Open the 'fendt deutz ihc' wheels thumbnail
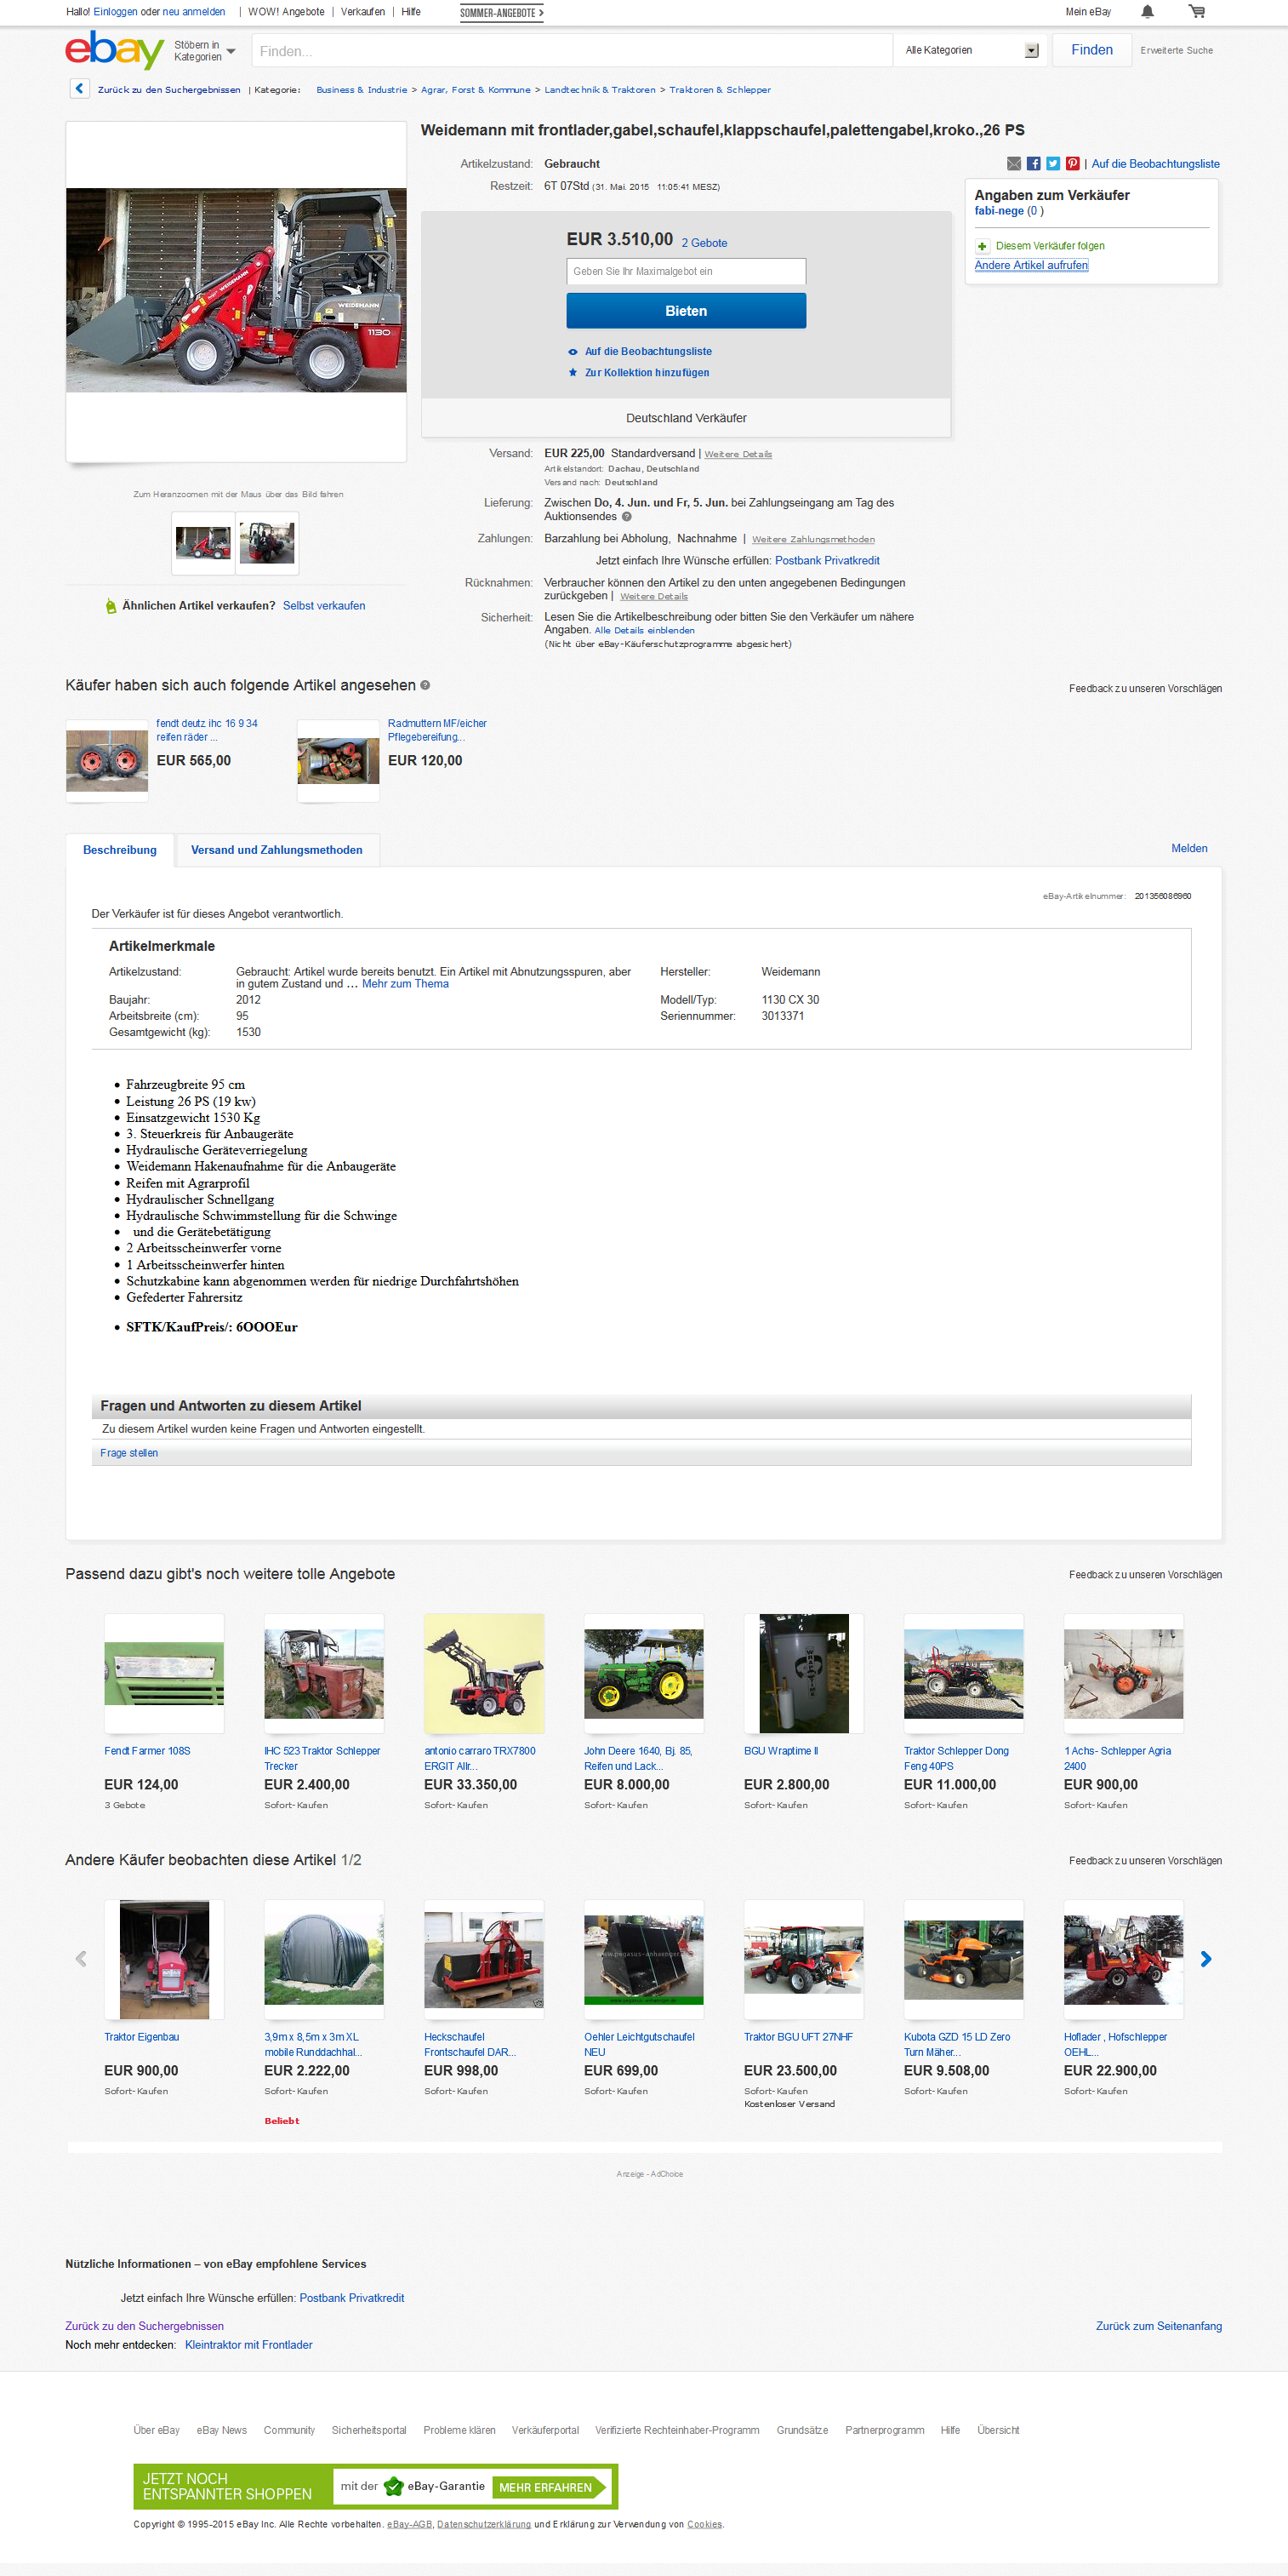Screen dimensions: 1288x2576 pyautogui.click(x=107, y=761)
